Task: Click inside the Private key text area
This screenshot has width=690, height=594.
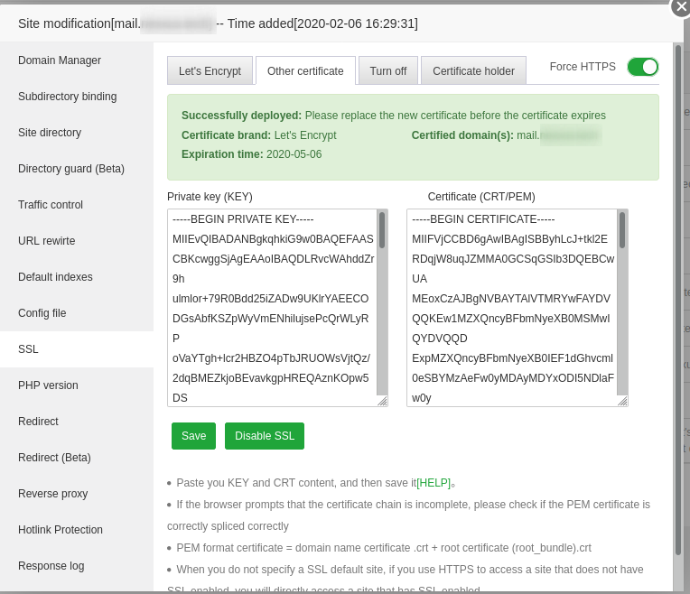Action: [x=271, y=307]
